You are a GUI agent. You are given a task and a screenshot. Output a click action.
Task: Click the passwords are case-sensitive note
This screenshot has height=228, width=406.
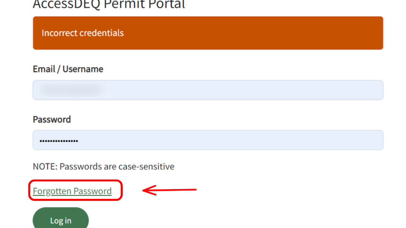coord(103,166)
